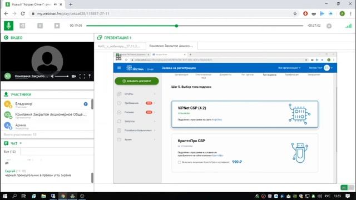356x200 pixels.
Task: Open the hamburger menu in Astral header
Action: (x=119, y=68)
